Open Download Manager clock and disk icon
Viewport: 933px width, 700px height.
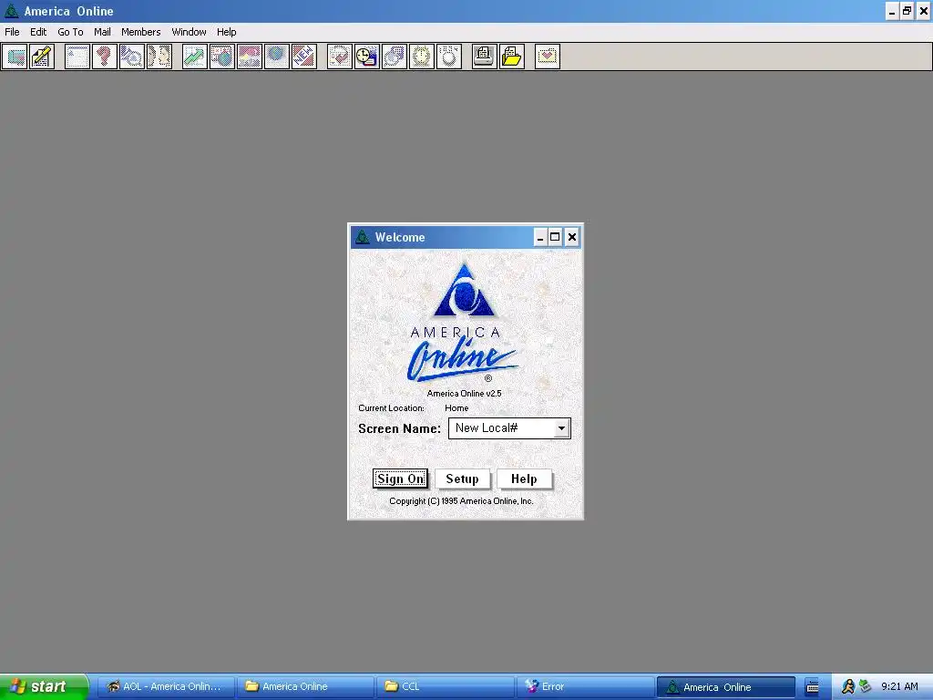pyautogui.click(x=367, y=57)
